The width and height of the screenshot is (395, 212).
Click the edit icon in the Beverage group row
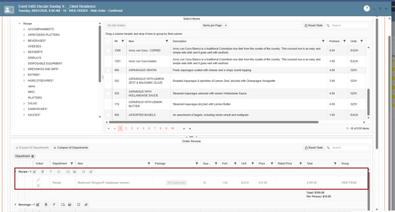[38, 205]
